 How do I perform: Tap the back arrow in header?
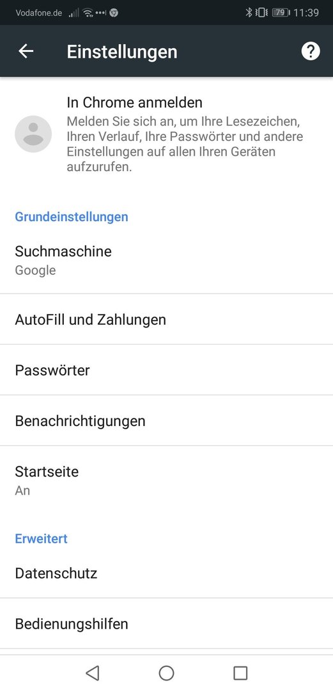point(26,51)
